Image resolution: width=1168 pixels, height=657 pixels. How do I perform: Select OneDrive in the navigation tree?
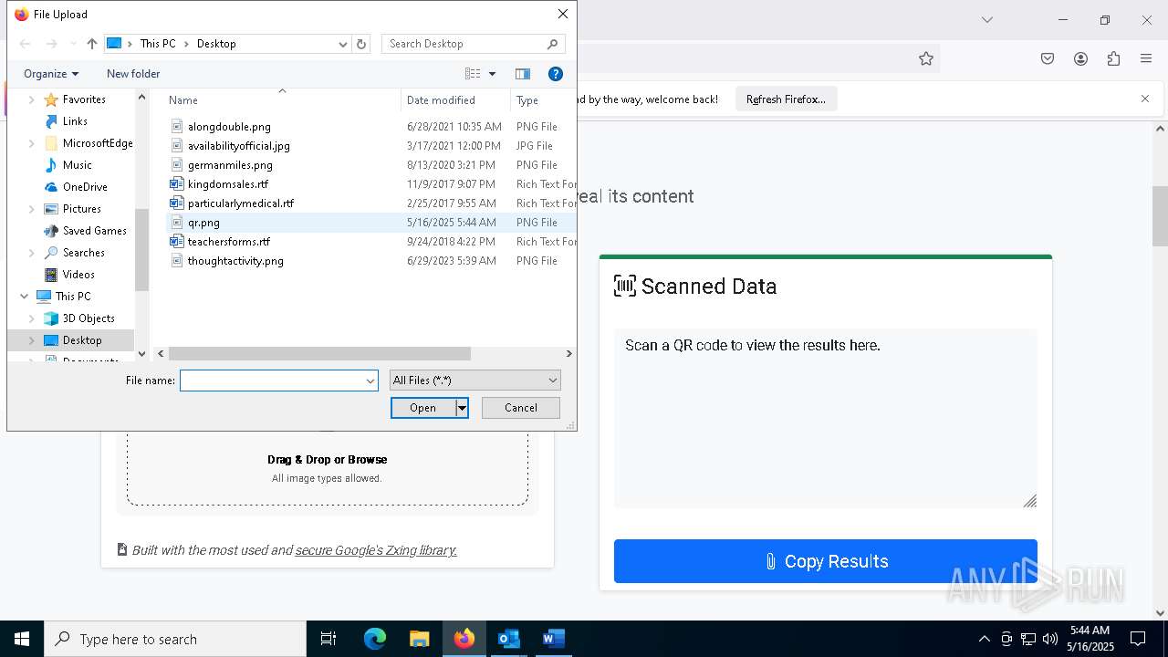coord(85,187)
